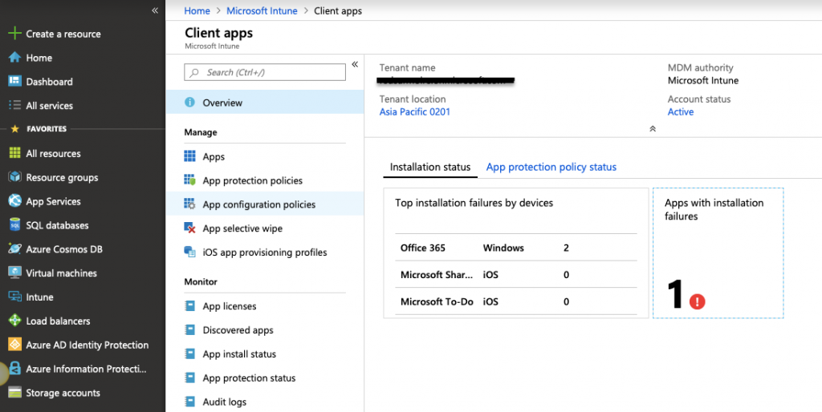Image resolution: width=822 pixels, height=412 pixels.
Task: Collapse the tenant details section
Action: (653, 128)
